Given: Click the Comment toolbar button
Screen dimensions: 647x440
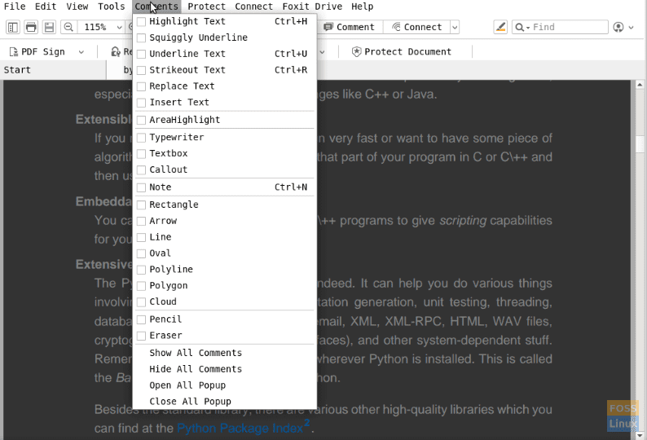Looking at the screenshot, I should tap(349, 27).
